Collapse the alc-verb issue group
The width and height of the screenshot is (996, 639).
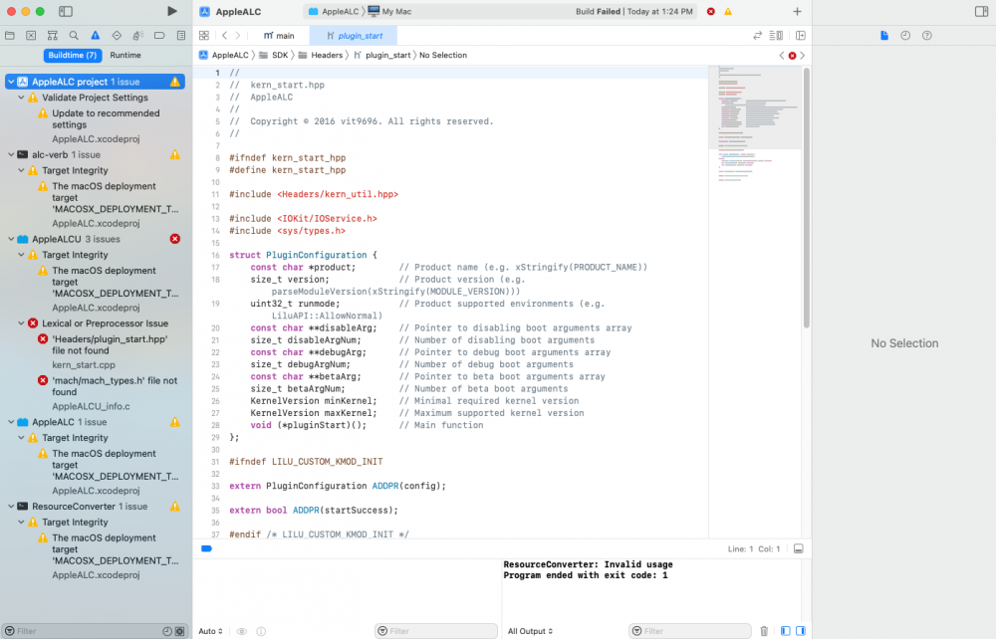11,155
